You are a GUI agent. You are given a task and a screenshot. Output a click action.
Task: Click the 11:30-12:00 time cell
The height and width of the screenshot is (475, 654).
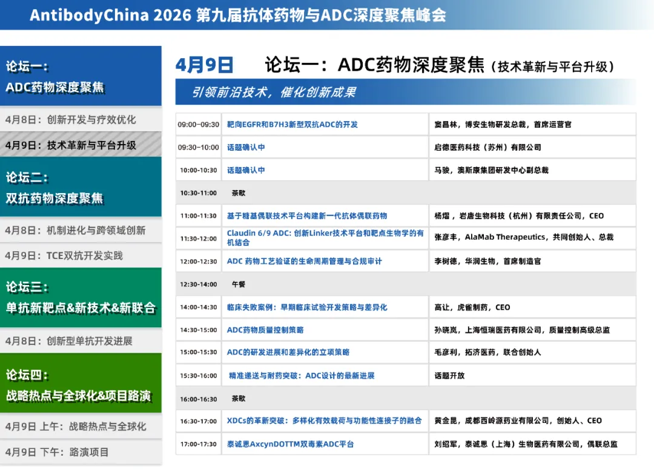pos(199,238)
